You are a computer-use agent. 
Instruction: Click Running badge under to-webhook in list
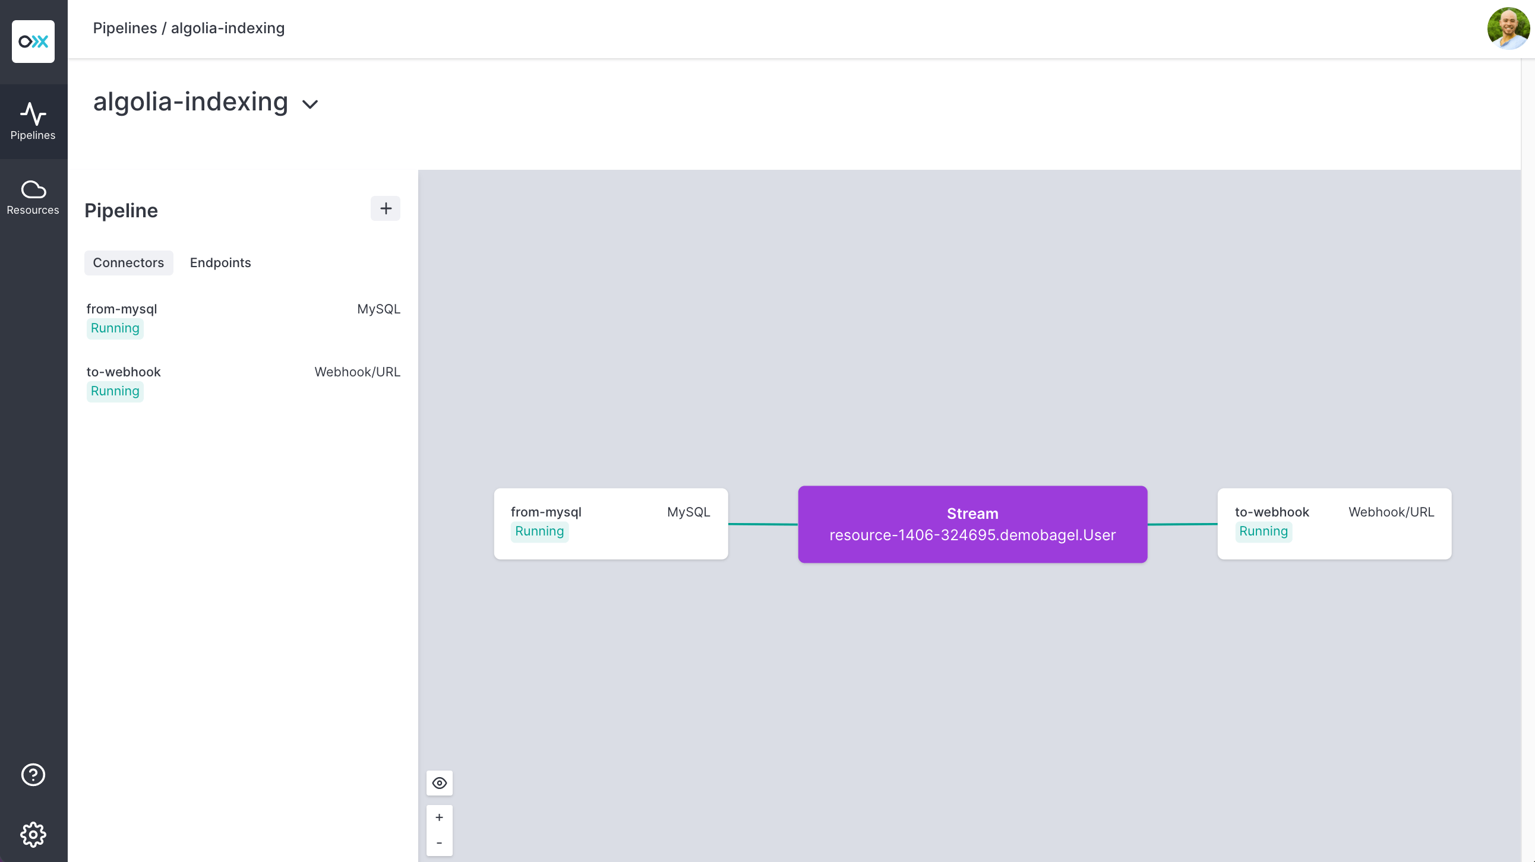click(x=115, y=391)
